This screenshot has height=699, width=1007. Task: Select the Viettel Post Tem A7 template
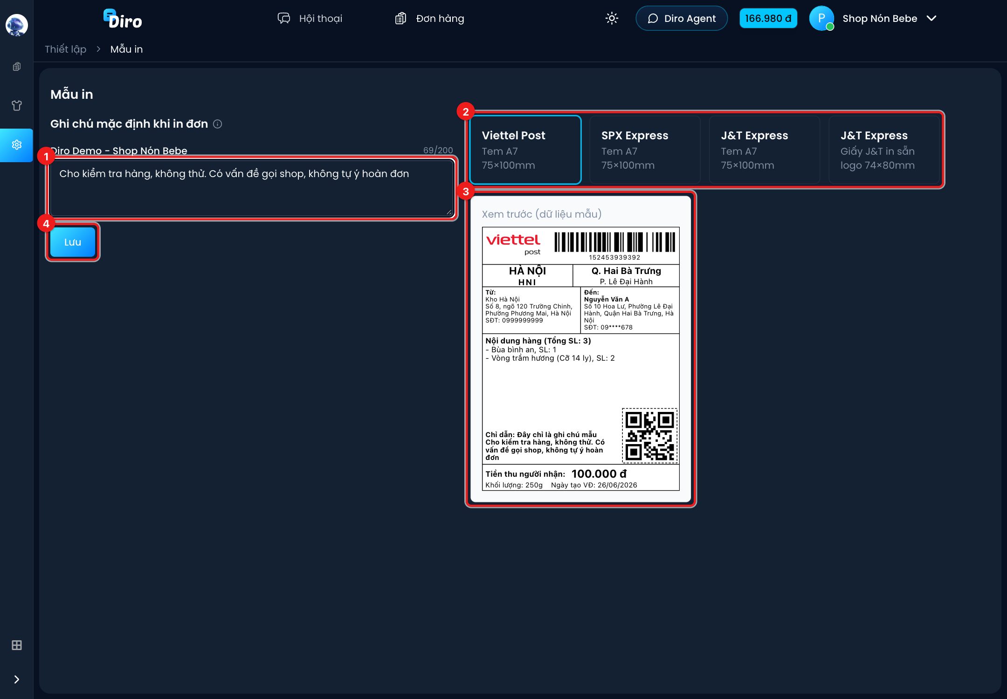(x=525, y=150)
